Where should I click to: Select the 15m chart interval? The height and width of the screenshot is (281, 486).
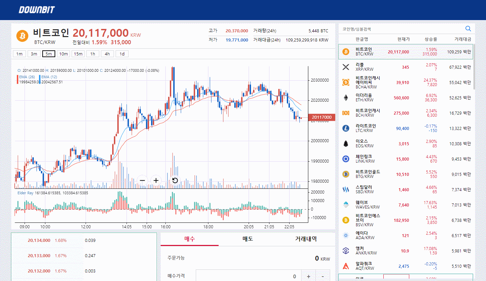tap(78, 54)
